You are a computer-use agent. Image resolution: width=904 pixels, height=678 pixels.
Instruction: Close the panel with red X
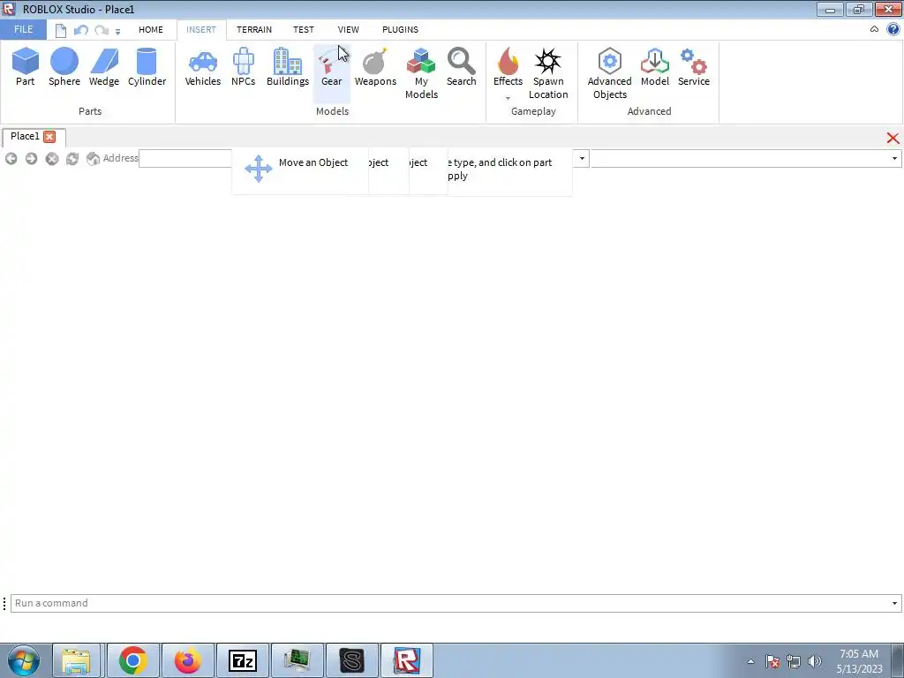pos(893,138)
